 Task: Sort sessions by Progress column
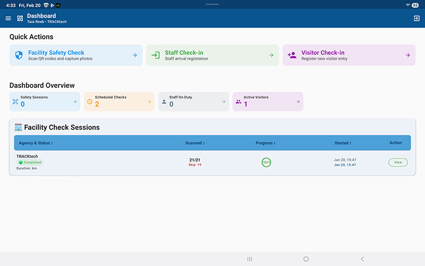click(x=266, y=143)
